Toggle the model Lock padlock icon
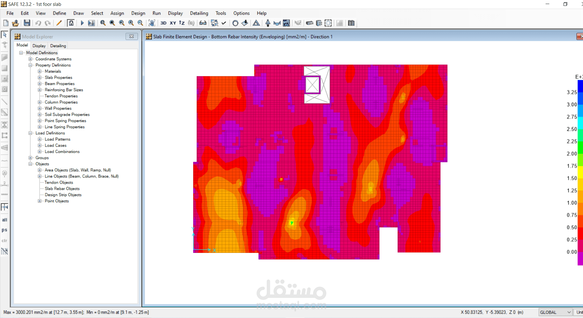 click(x=71, y=23)
